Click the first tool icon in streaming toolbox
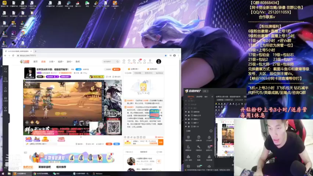 [188, 138]
